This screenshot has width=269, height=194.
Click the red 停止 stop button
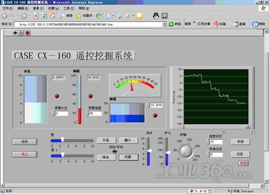(24, 154)
